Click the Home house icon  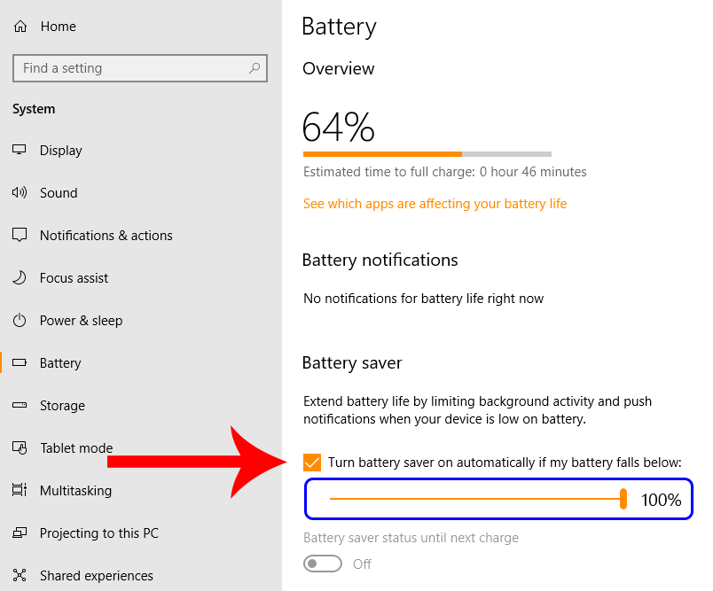point(20,27)
